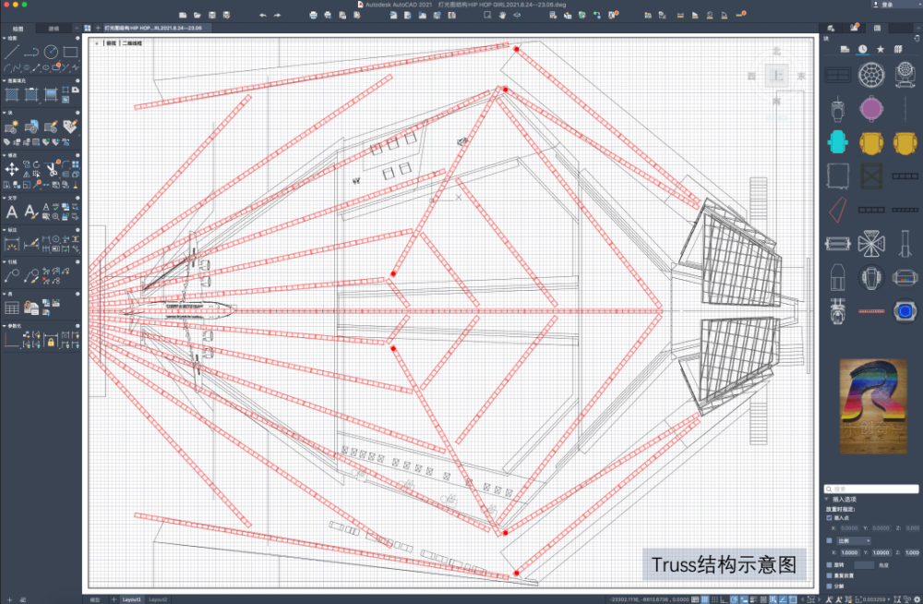Click the scale X value field
Screen dimensions: 923x604
(849, 552)
